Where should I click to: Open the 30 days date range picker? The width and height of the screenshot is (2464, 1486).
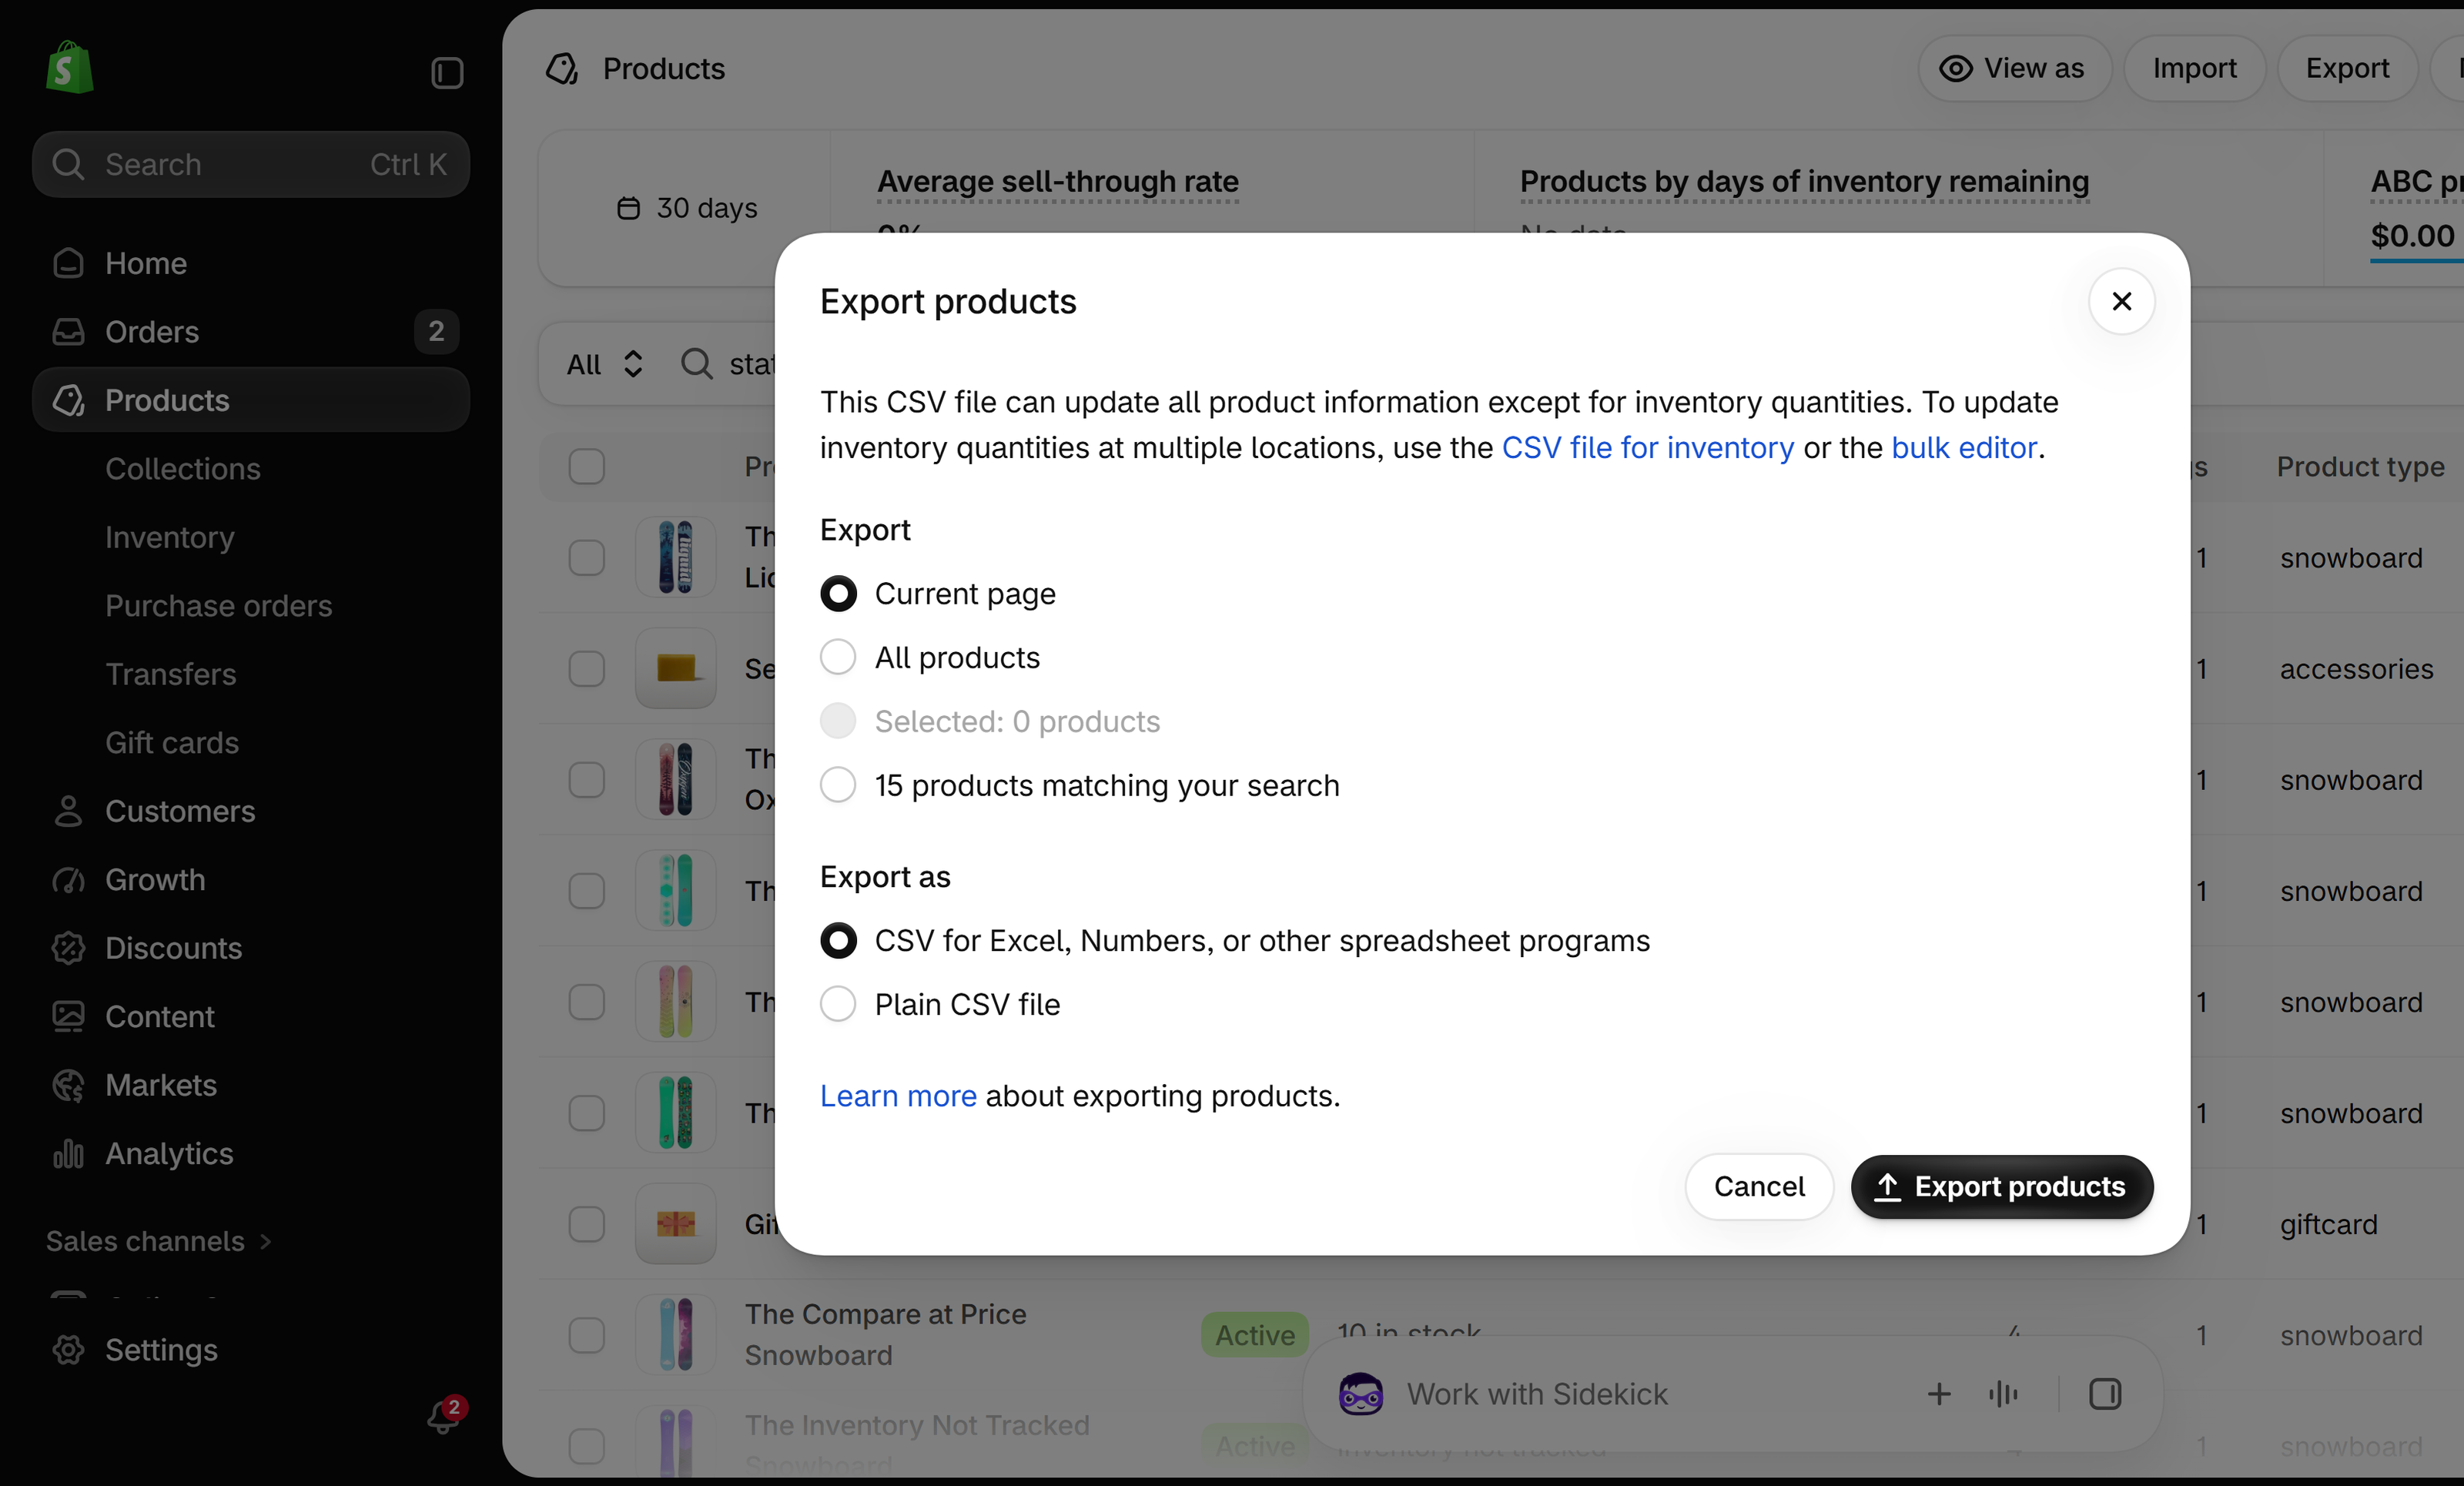click(x=687, y=208)
